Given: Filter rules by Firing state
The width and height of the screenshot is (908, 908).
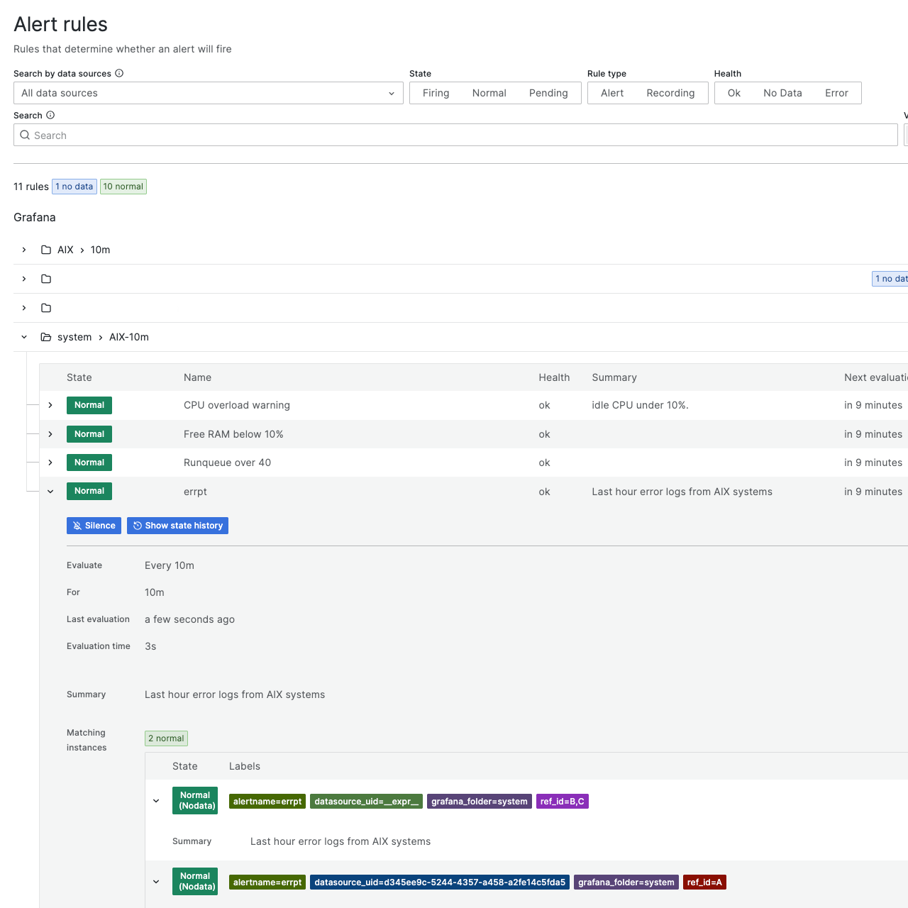Looking at the screenshot, I should pos(436,93).
